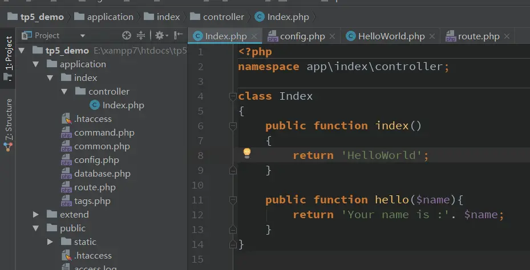Hide the Project tool window icon

point(178,35)
